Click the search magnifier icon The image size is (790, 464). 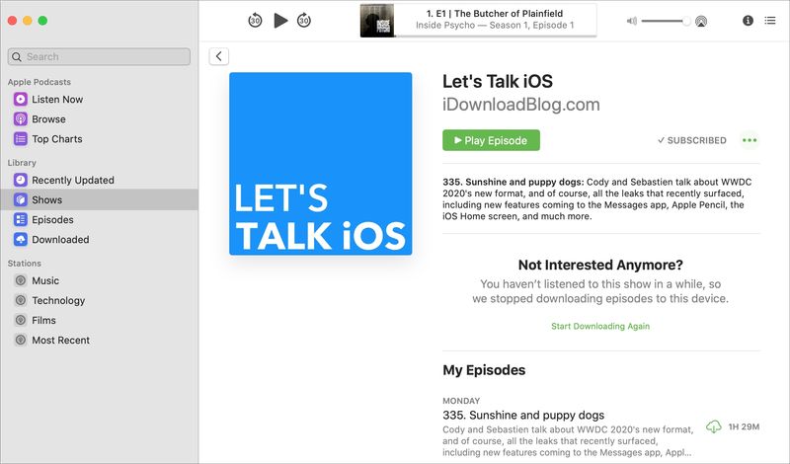point(17,57)
